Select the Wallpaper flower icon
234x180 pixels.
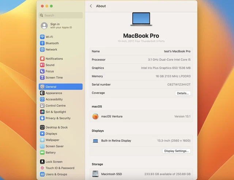[x=42, y=140]
